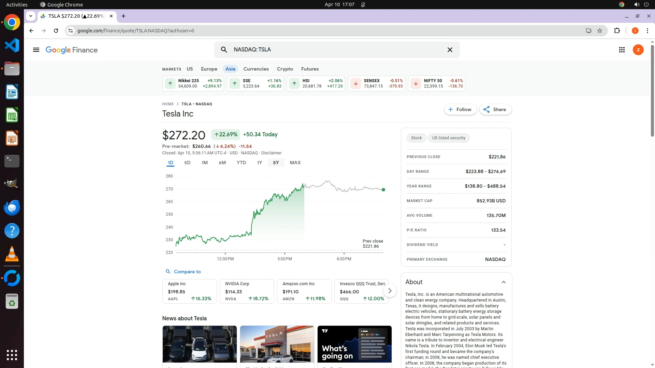Screen dimensions: 655x368
Task: Follow Tesla Inc stock
Action: (x=460, y=109)
